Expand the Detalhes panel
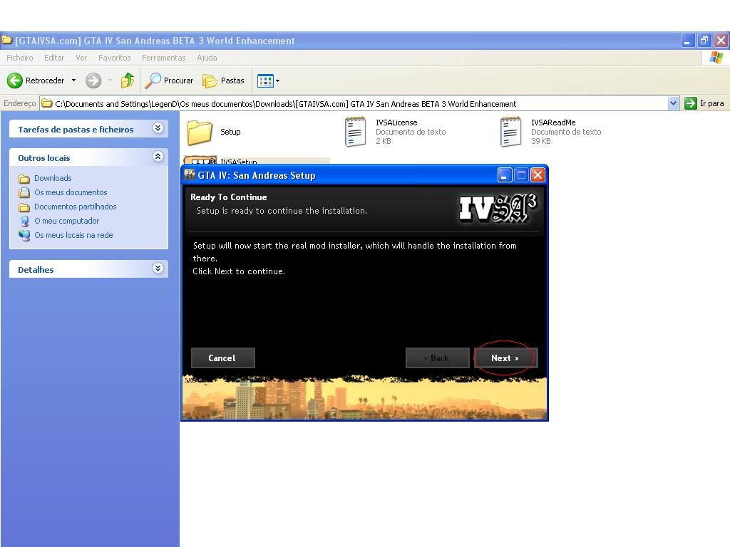Viewport: 730px width, 547px height. pyautogui.click(x=158, y=268)
